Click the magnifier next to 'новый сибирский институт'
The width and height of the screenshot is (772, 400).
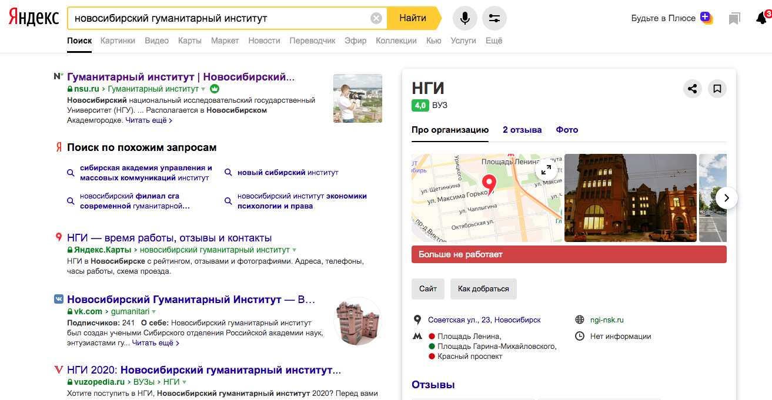[x=228, y=173]
